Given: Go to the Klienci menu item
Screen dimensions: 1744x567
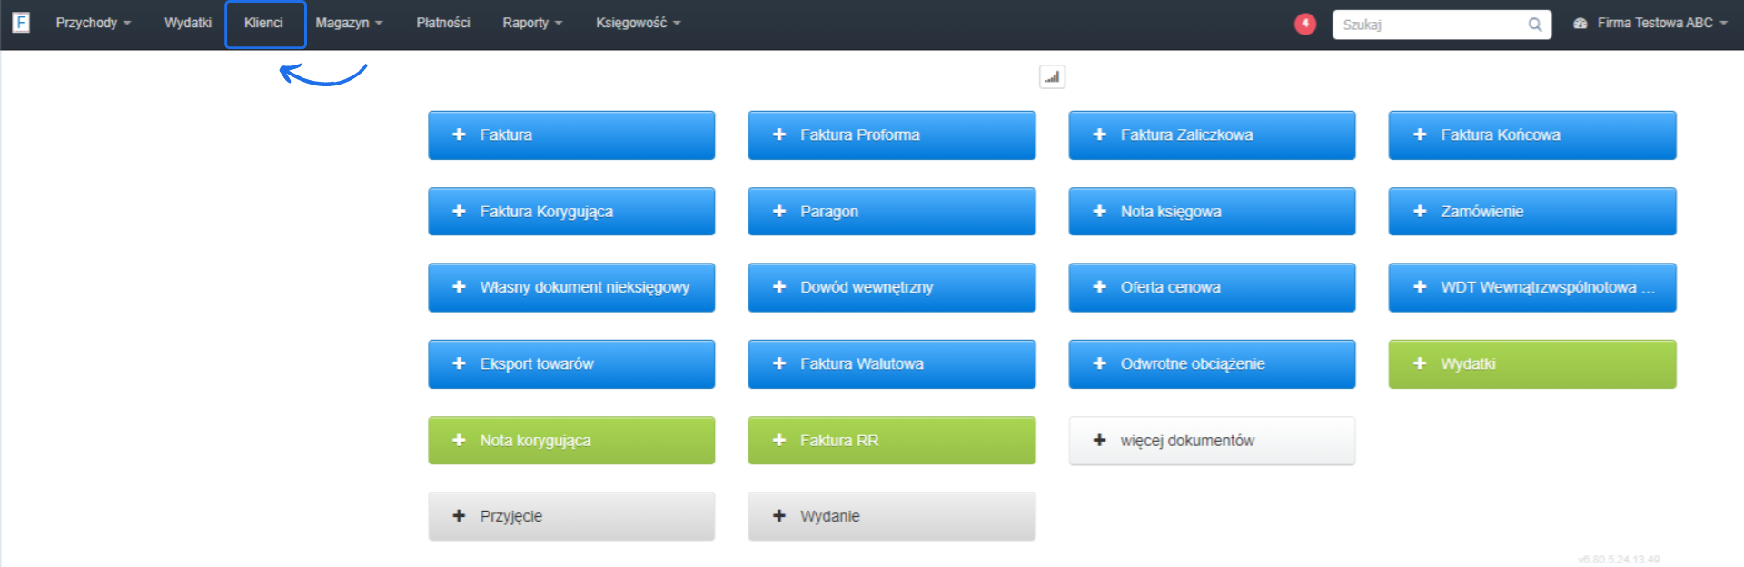Looking at the screenshot, I should [264, 24].
